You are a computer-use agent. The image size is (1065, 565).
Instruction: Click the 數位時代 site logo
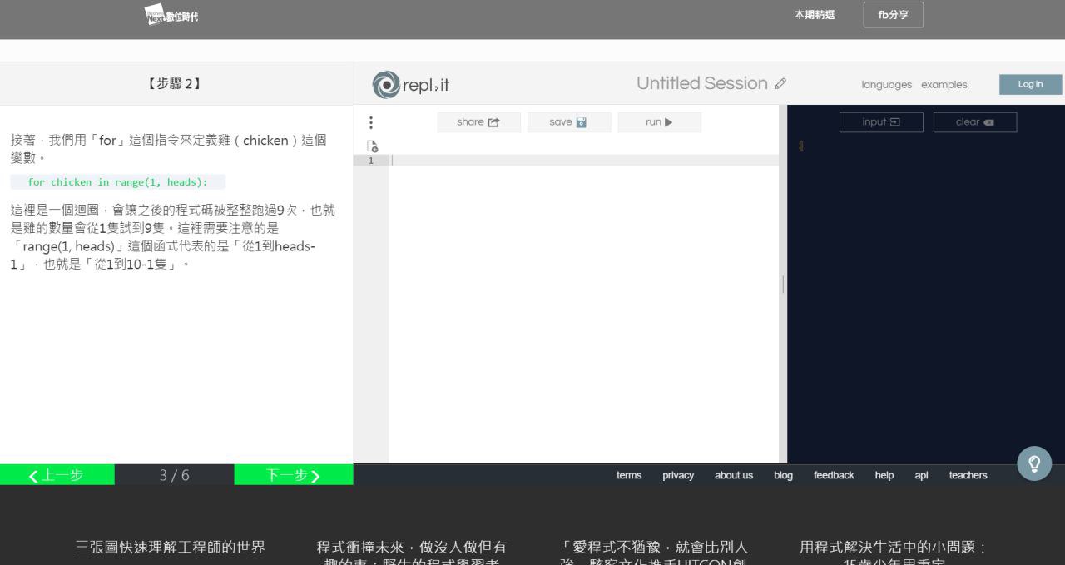click(x=171, y=14)
